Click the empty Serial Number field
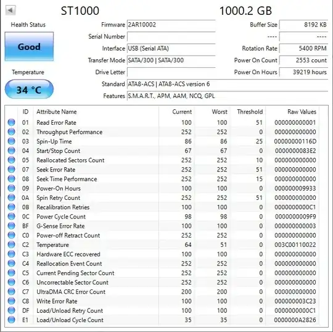This screenshot has height=332, width=333. 171,36
